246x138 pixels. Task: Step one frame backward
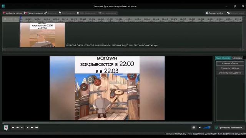coord(22,128)
